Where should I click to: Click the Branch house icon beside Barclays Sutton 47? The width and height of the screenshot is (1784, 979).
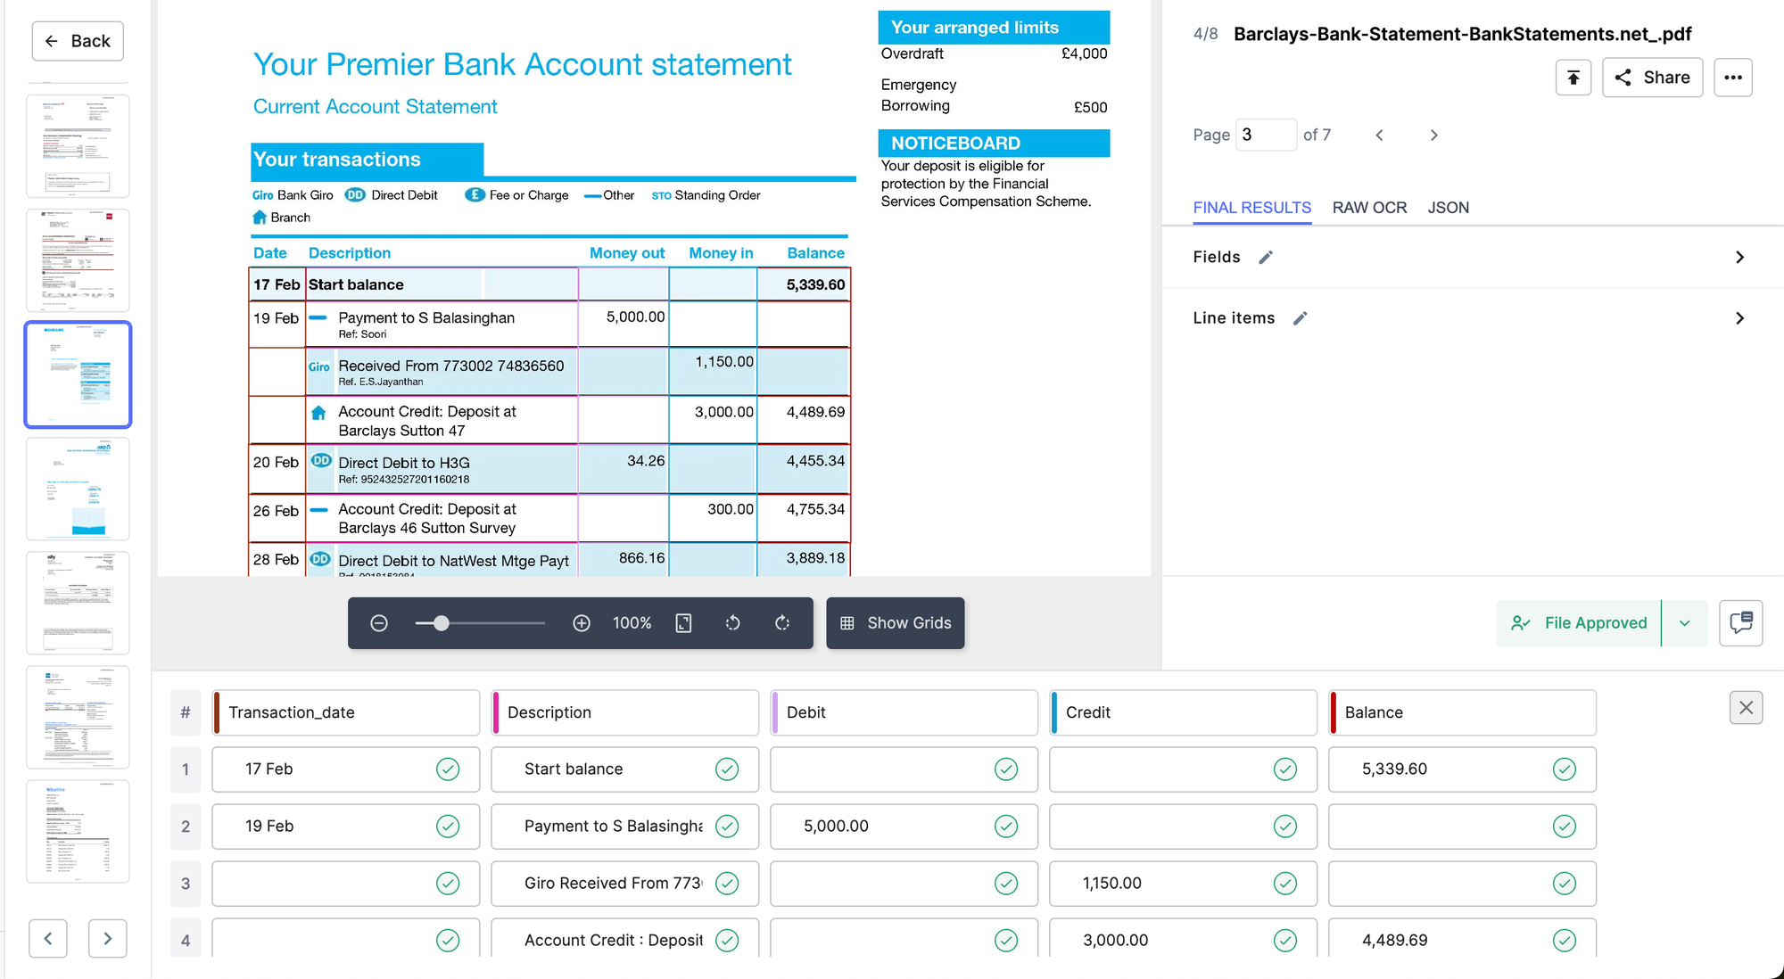pyautogui.click(x=318, y=413)
